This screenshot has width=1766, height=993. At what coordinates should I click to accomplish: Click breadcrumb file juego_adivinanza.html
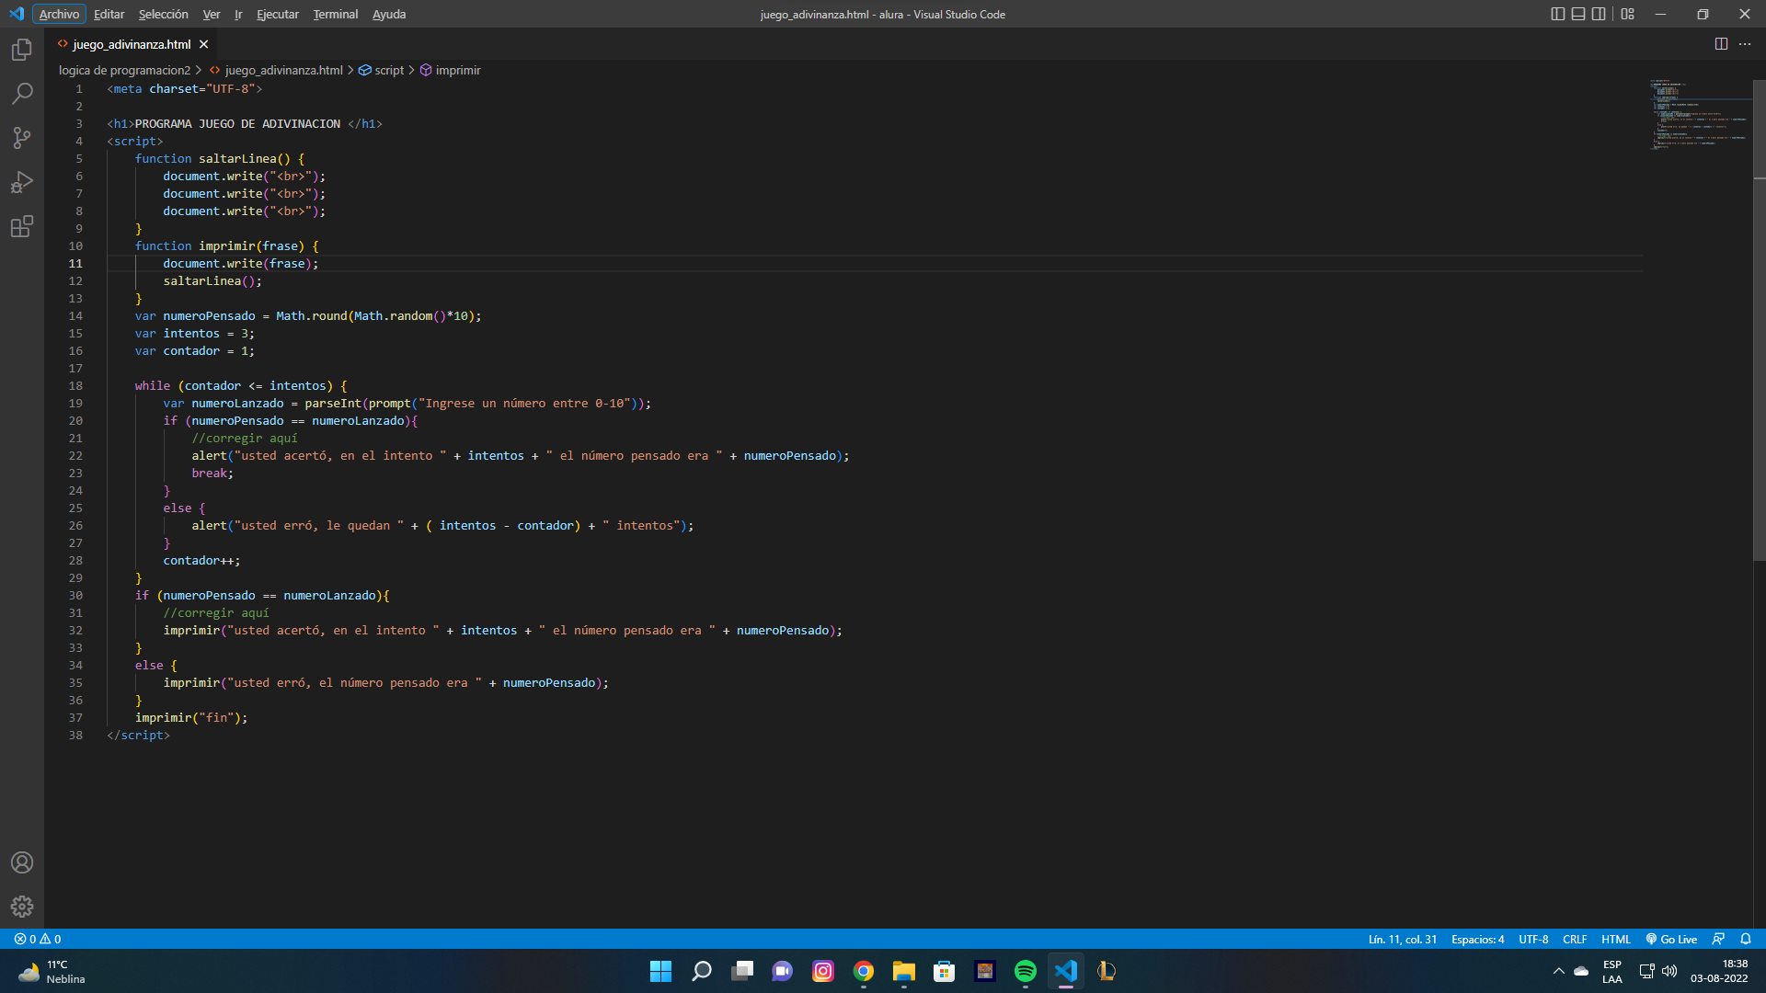(x=276, y=70)
